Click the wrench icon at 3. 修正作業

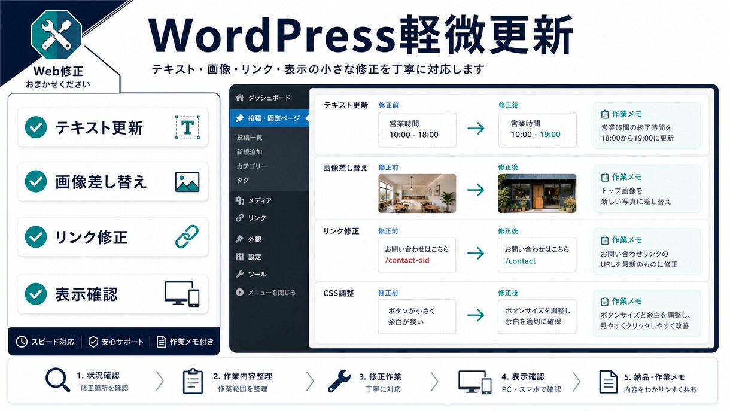[x=339, y=380]
